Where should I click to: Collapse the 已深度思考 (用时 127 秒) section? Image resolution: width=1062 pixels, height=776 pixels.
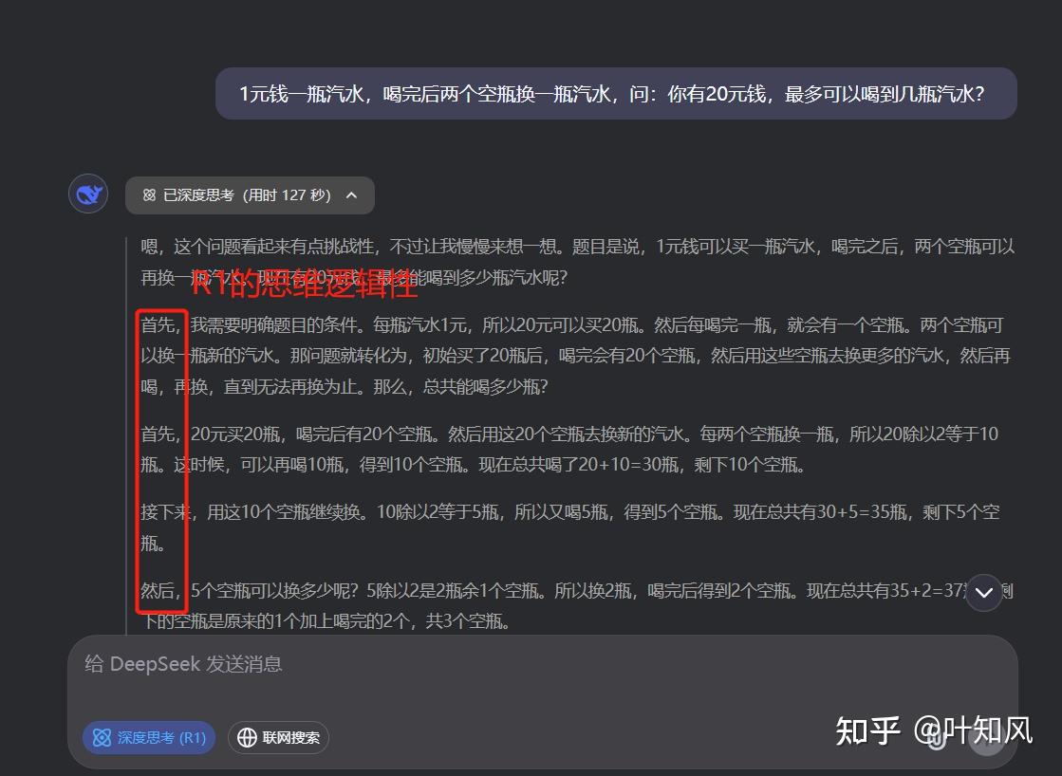(x=250, y=195)
